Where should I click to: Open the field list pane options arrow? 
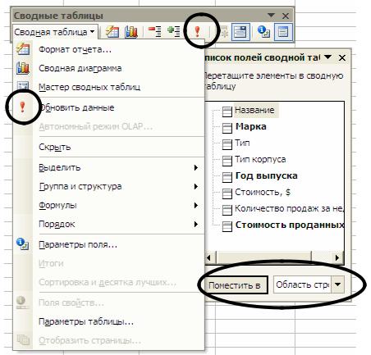click(x=327, y=57)
